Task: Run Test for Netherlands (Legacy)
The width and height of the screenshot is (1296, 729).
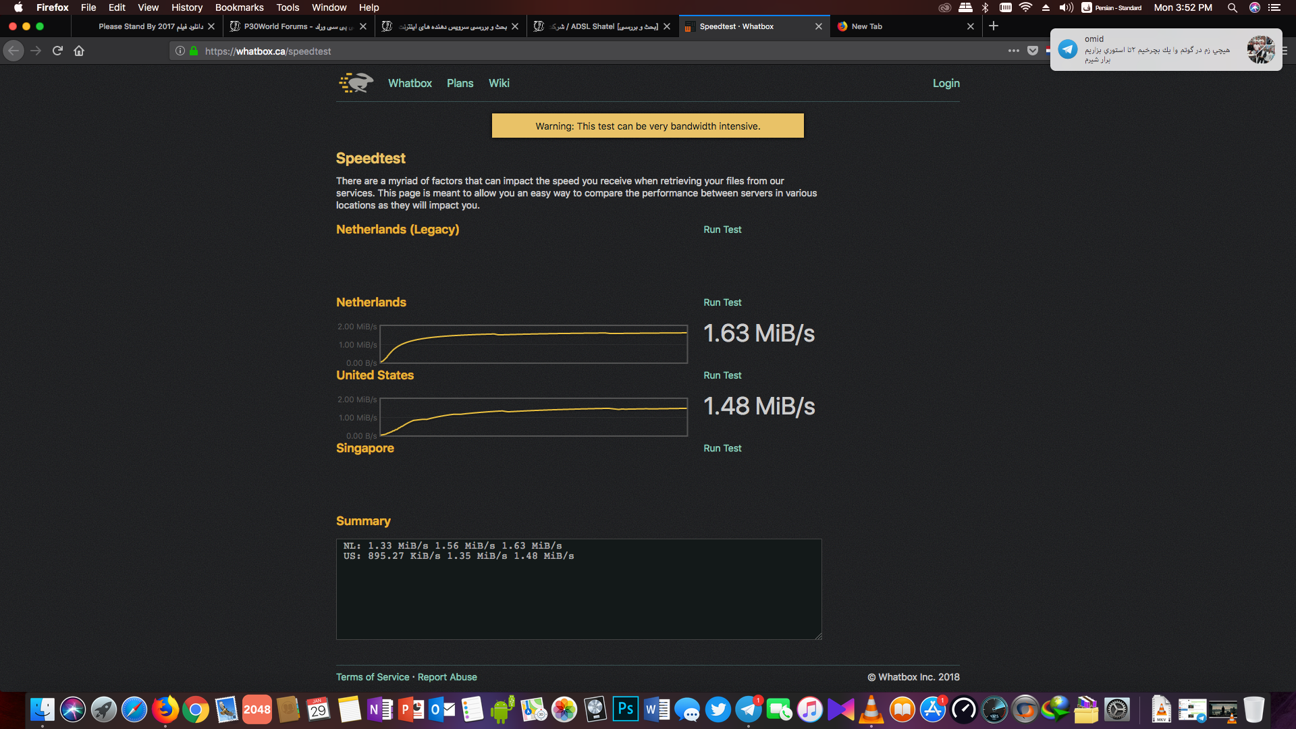Action: pyautogui.click(x=722, y=230)
